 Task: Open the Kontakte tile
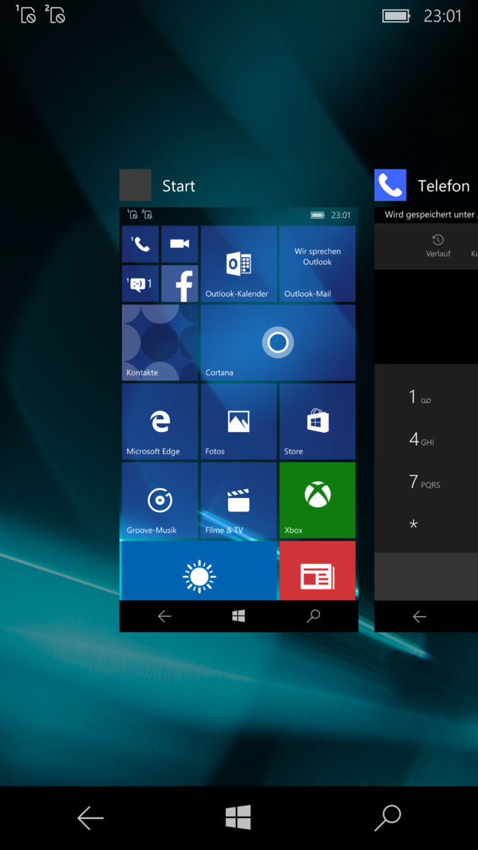pos(160,343)
